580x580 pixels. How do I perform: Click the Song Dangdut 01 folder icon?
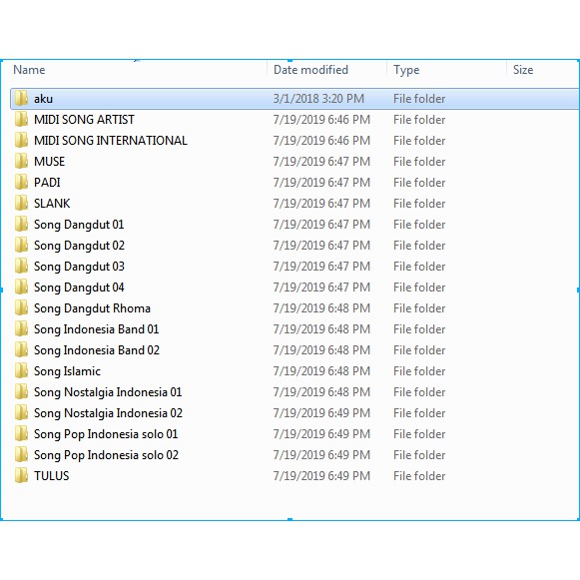pos(21,225)
